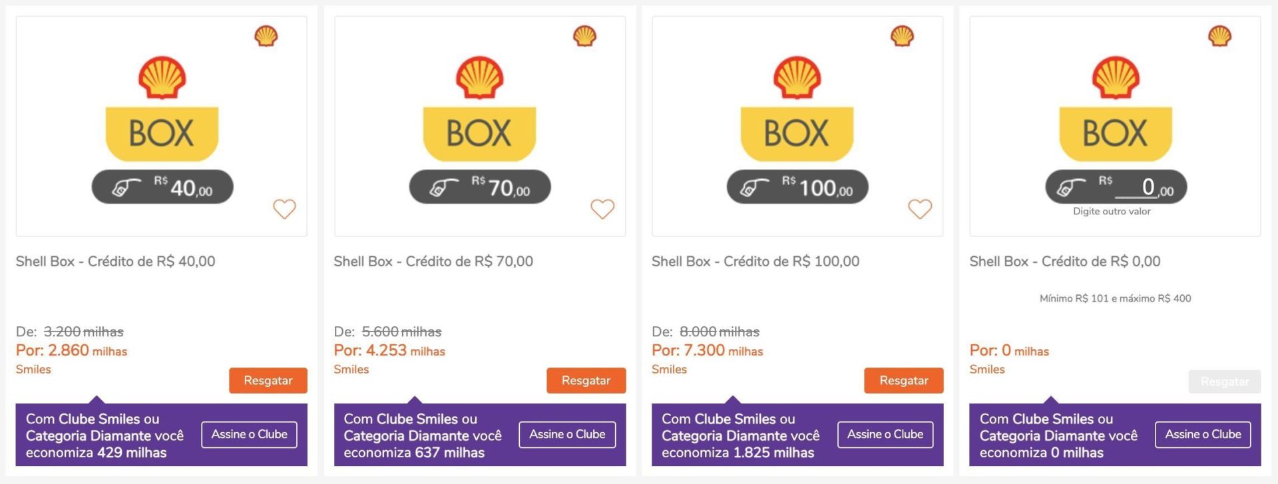The width and height of the screenshot is (1278, 484).
Task: Favorite the R$ 40,00 Shell Box with heart icon
Action: 284,209
